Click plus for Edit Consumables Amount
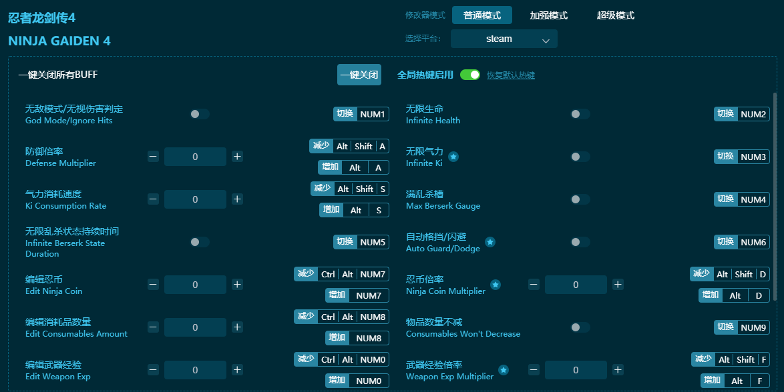 [x=237, y=327]
